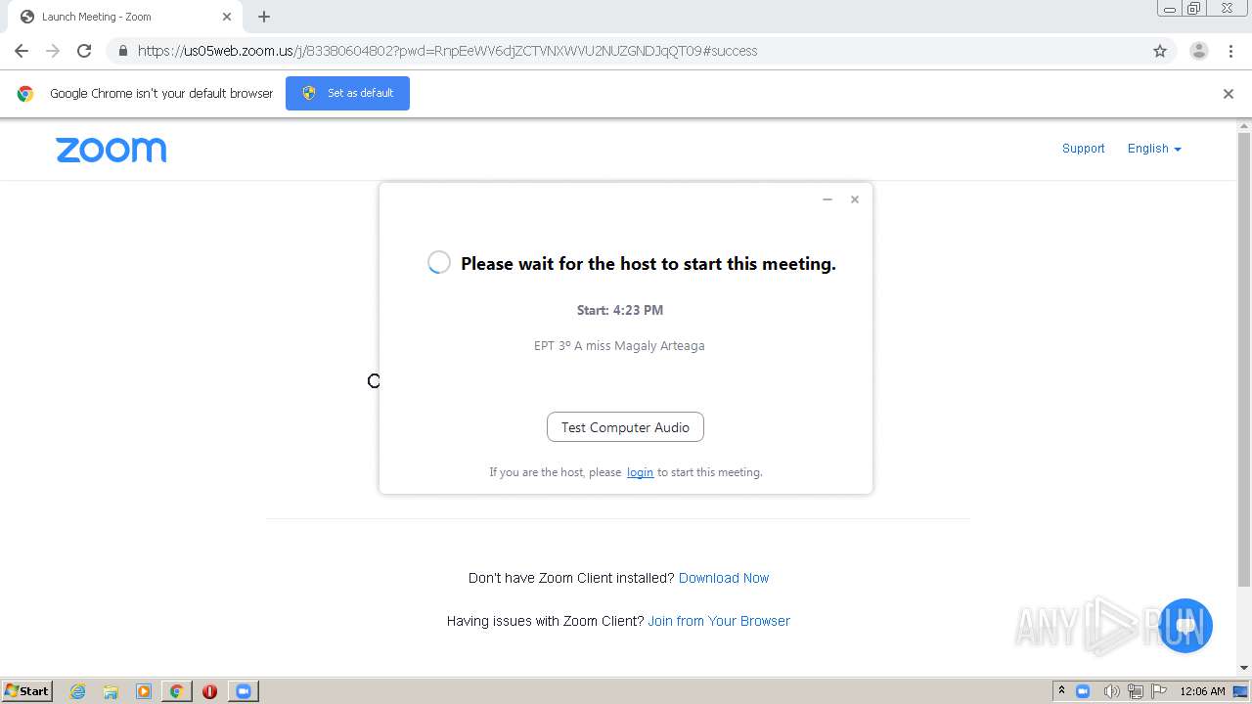
Task: Show hidden system tray icons
Action: (1061, 690)
